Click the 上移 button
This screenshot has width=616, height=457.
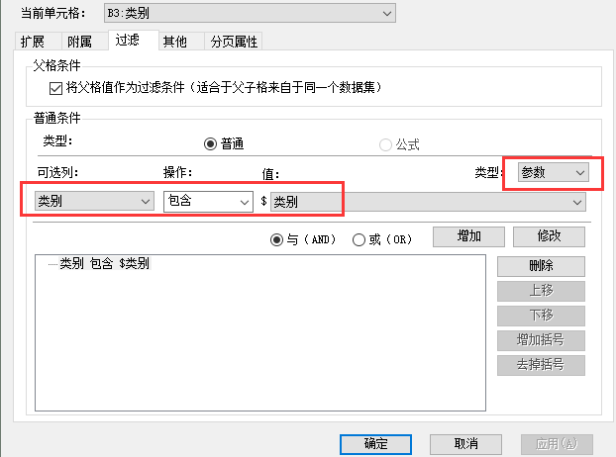point(541,291)
